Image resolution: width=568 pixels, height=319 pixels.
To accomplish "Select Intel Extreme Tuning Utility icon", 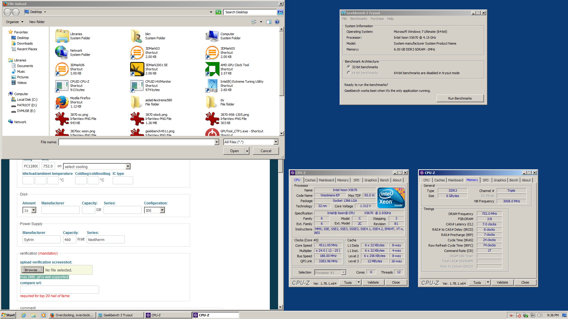I will point(212,86).
